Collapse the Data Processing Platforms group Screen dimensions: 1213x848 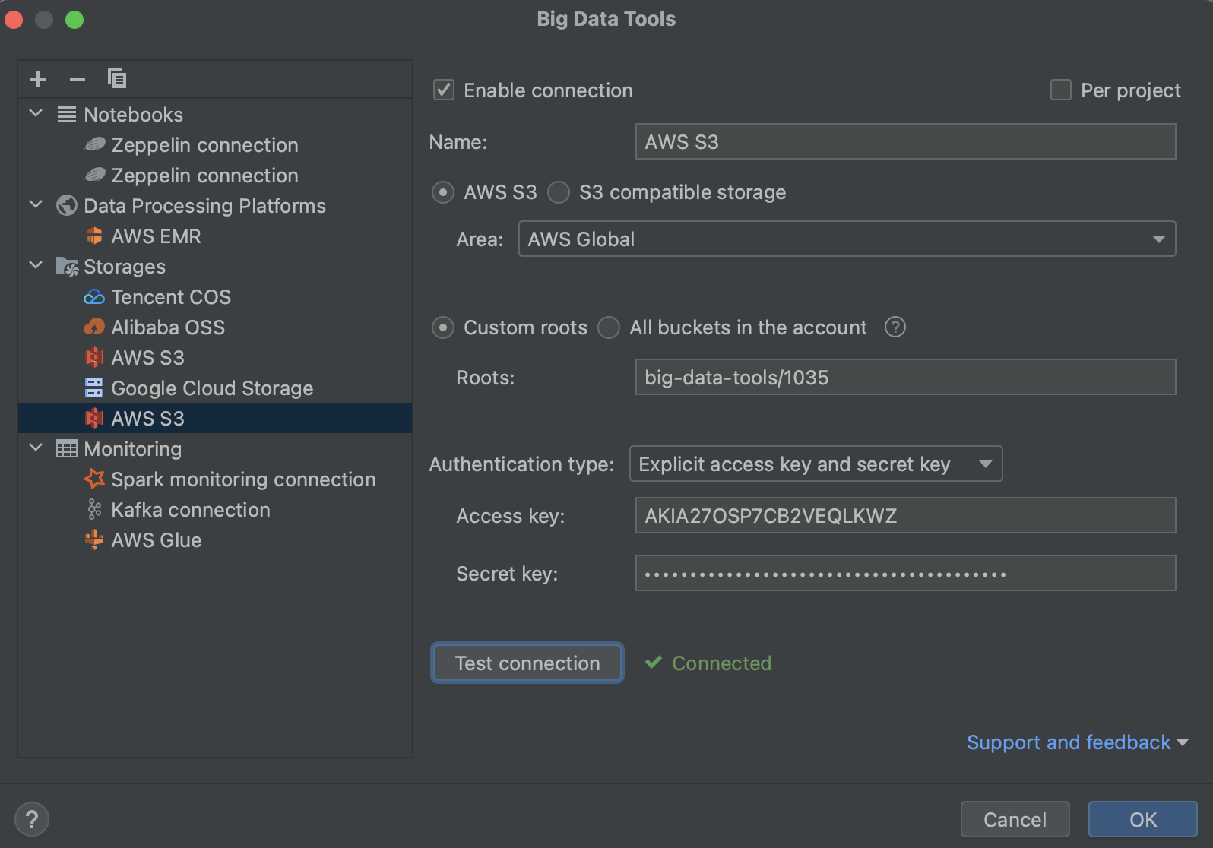click(x=36, y=205)
